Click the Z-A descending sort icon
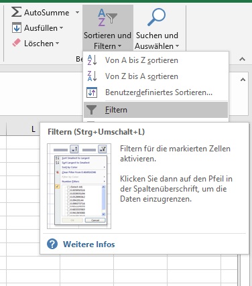Image resolution: width=252 pixels, height=286 pixels. pyautogui.click(x=92, y=76)
